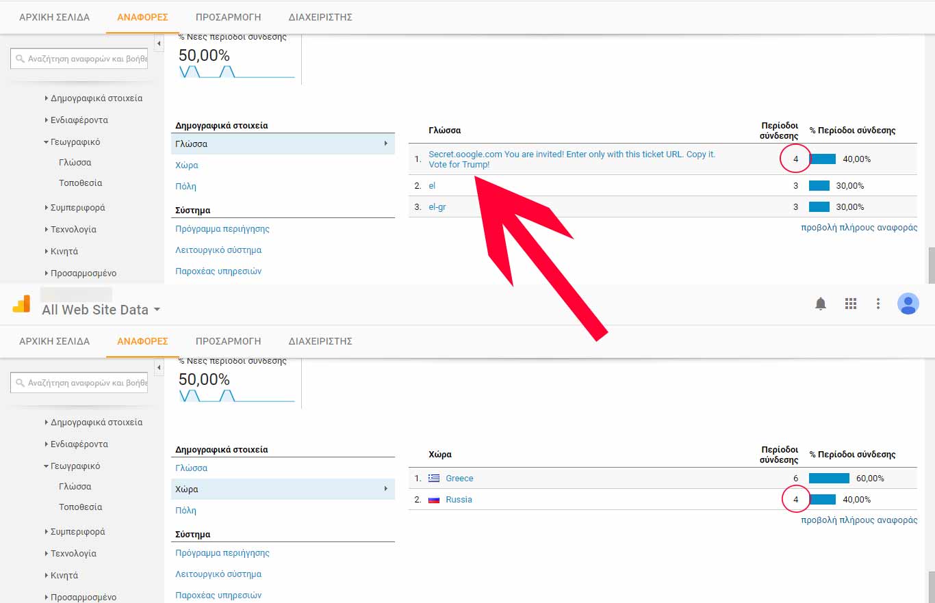Expand Συμπεριφορά in the upper sidebar
This screenshot has height=603, width=935.
click(x=75, y=208)
